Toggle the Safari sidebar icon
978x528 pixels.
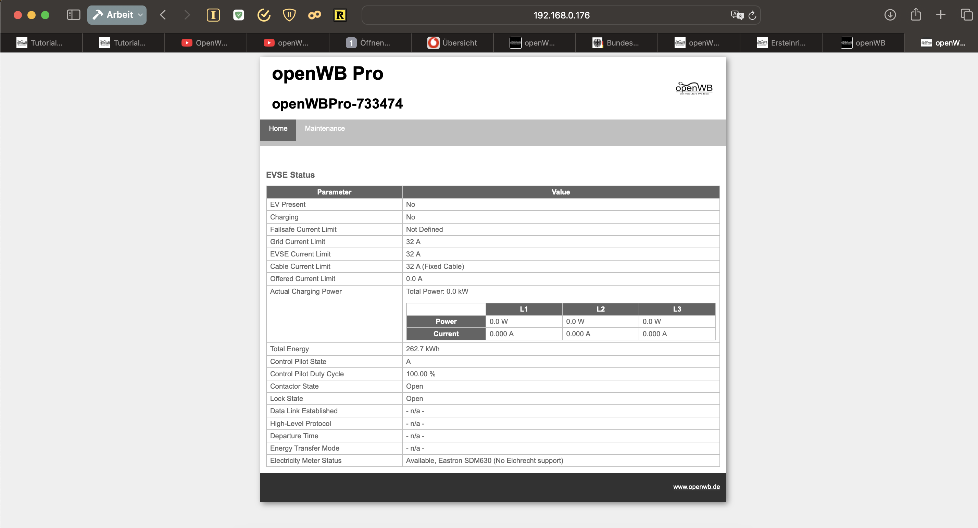73,15
